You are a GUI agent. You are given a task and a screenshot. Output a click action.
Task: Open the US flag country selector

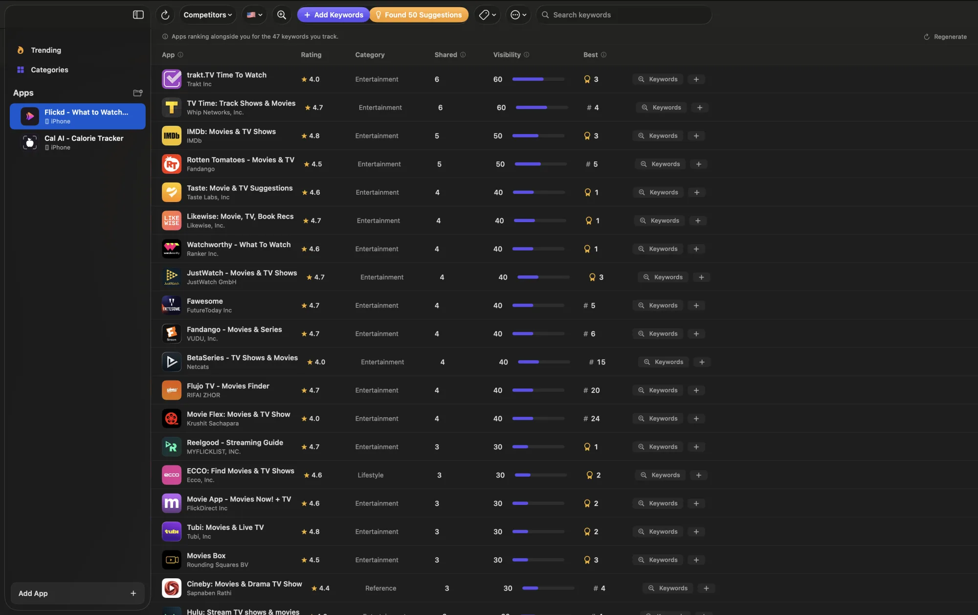point(254,15)
